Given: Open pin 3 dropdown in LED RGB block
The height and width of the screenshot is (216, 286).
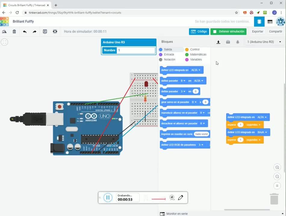Looking at the screenshot, I should tap(201, 145).
